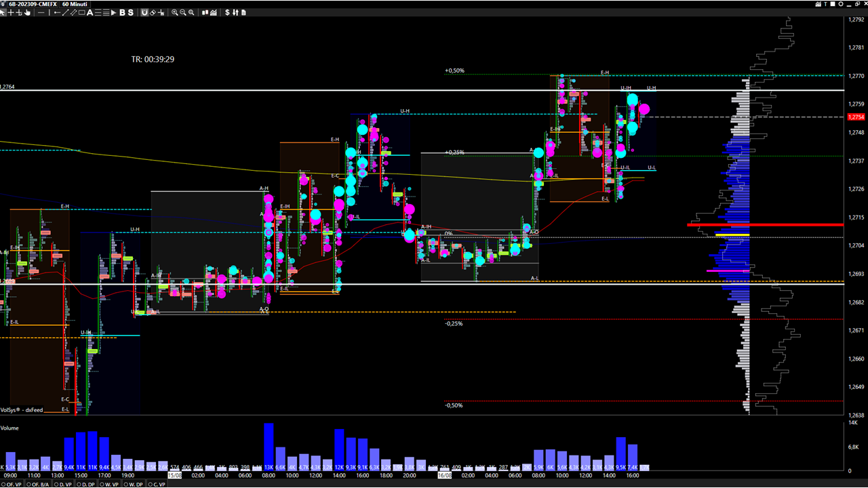This screenshot has height=488, width=868.
Task: Pick the parallel channel drawing tool
Action: pyautogui.click(x=74, y=12)
